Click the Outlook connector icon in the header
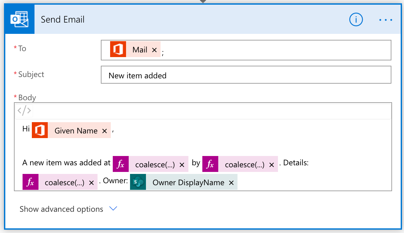Image resolution: width=404 pixels, height=233 pixels. click(19, 19)
